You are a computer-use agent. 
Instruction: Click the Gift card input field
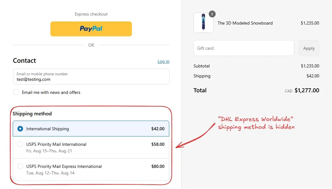(x=244, y=48)
